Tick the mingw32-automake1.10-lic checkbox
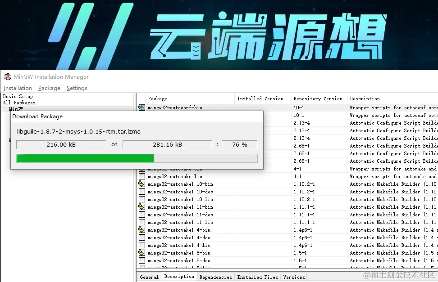Viewport: 438px width, 282px height. tap(142, 199)
